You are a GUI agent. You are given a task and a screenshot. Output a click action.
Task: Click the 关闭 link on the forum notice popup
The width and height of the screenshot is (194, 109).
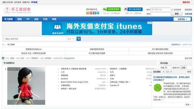click(189, 72)
